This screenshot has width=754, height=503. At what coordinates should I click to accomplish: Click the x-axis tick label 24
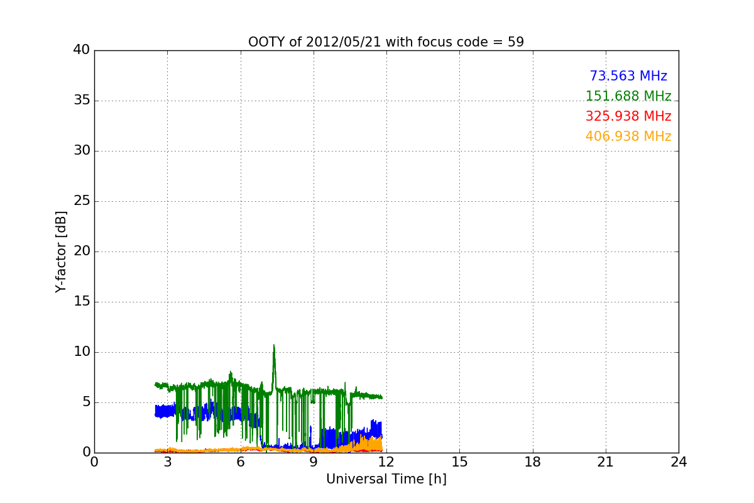(x=679, y=462)
